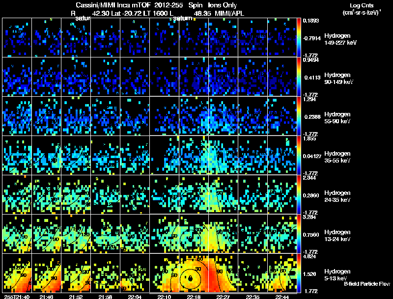
Task: Select the 13-24 keV panel at 21:52
Action: click(x=76, y=234)
